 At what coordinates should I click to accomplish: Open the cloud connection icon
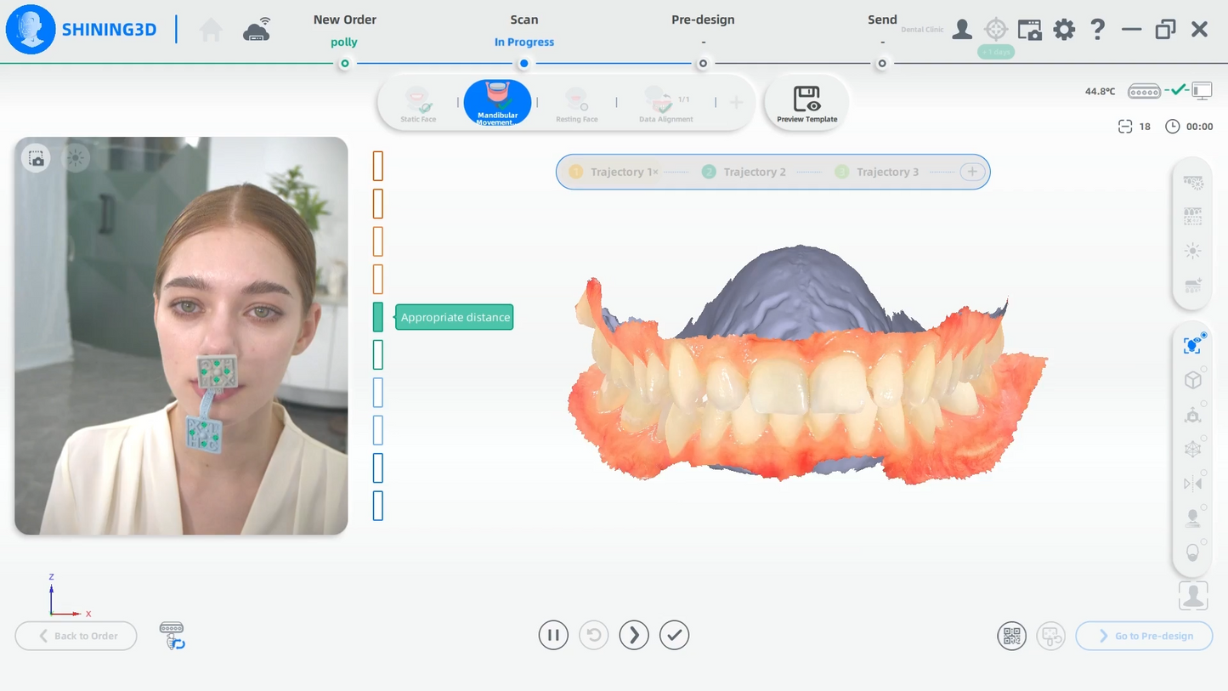point(257,30)
